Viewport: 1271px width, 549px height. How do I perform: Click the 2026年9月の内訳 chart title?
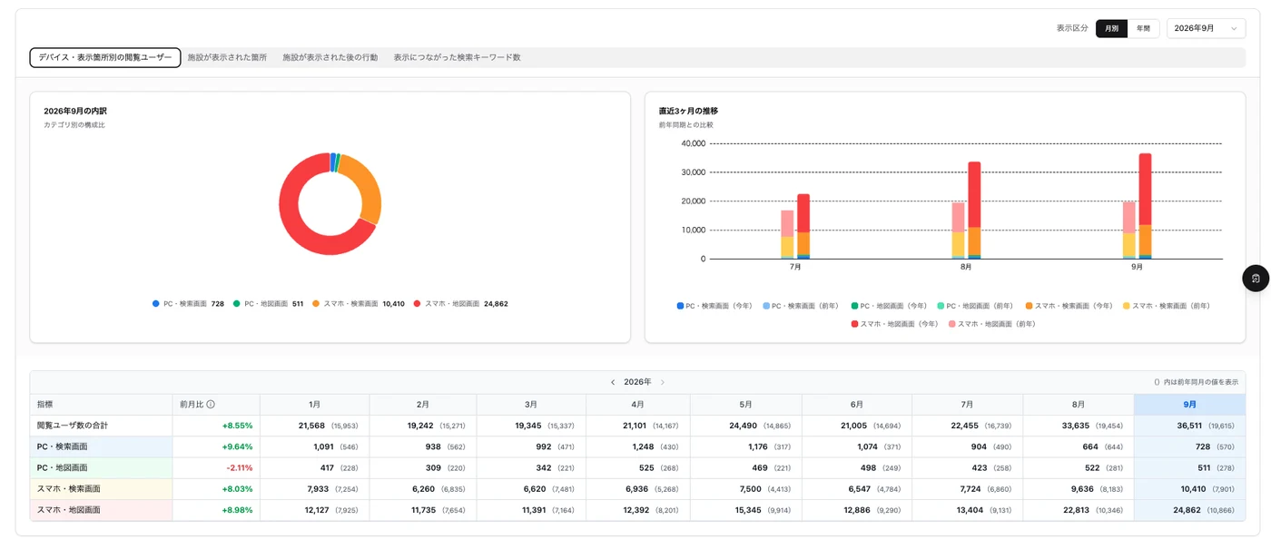(x=75, y=111)
